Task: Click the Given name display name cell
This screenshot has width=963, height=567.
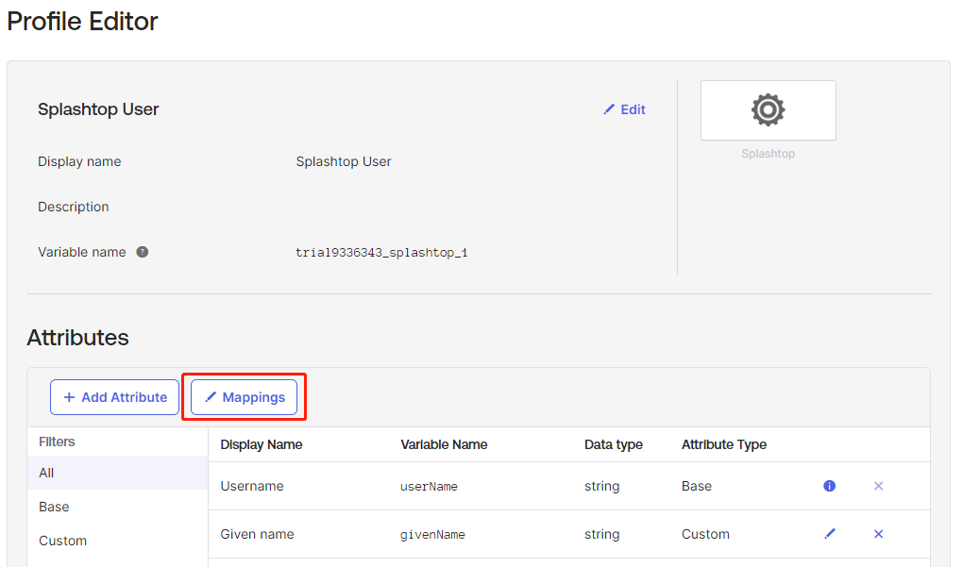Action: (258, 534)
